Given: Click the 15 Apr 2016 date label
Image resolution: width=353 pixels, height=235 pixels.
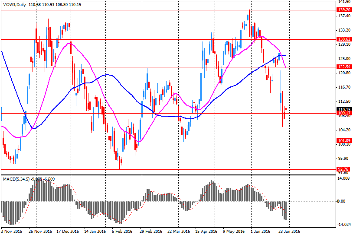Looking at the screenshot, I should pyautogui.click(x=206, y=231).
